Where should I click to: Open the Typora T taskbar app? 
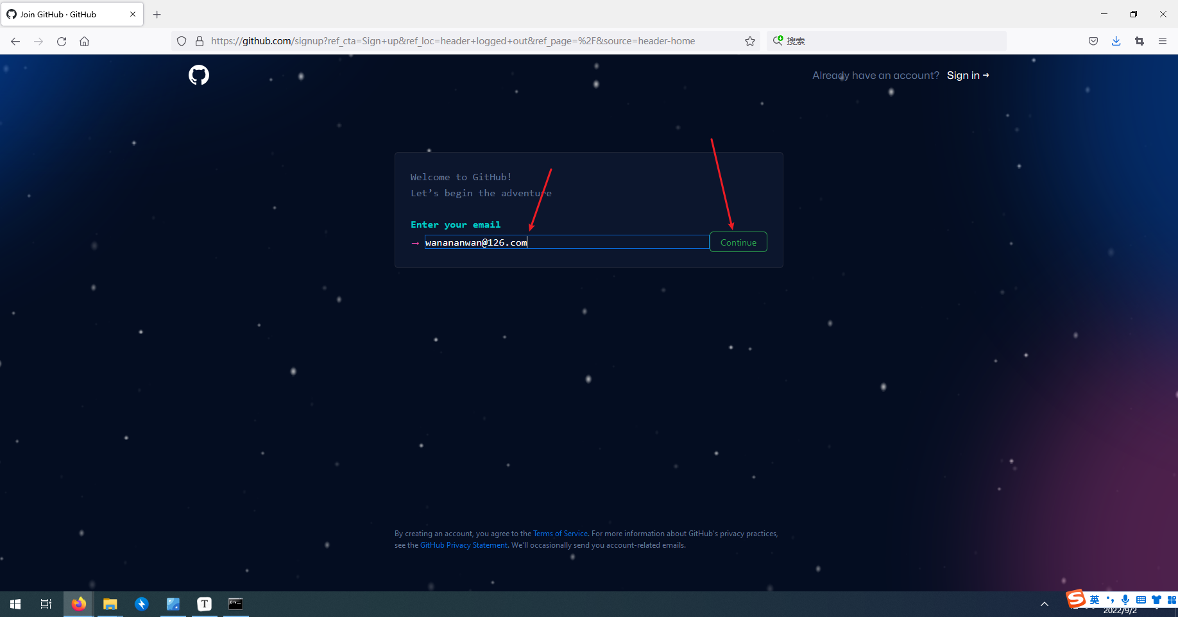205,604
